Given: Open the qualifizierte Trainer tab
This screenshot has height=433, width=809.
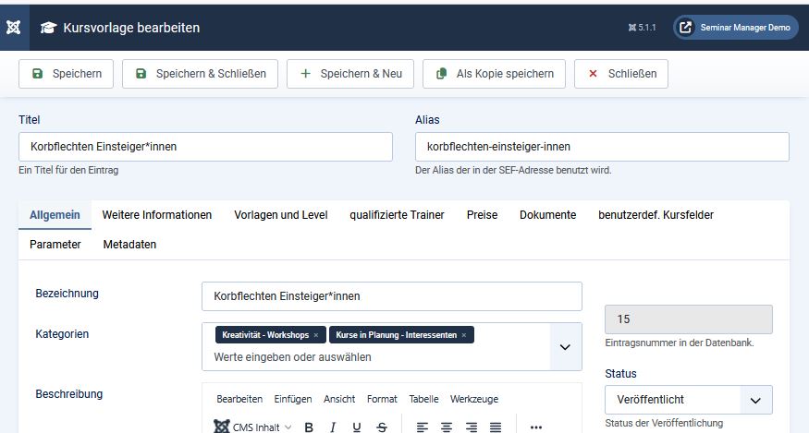Looking at the screenshot, I should coord(397,215).
